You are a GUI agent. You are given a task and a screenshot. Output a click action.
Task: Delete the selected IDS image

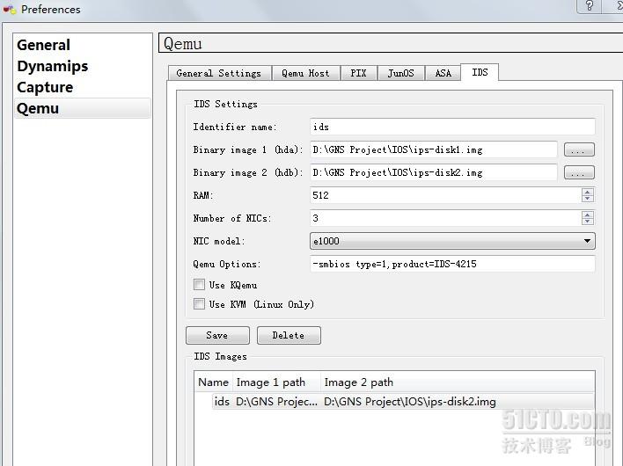tap(289, 335)
